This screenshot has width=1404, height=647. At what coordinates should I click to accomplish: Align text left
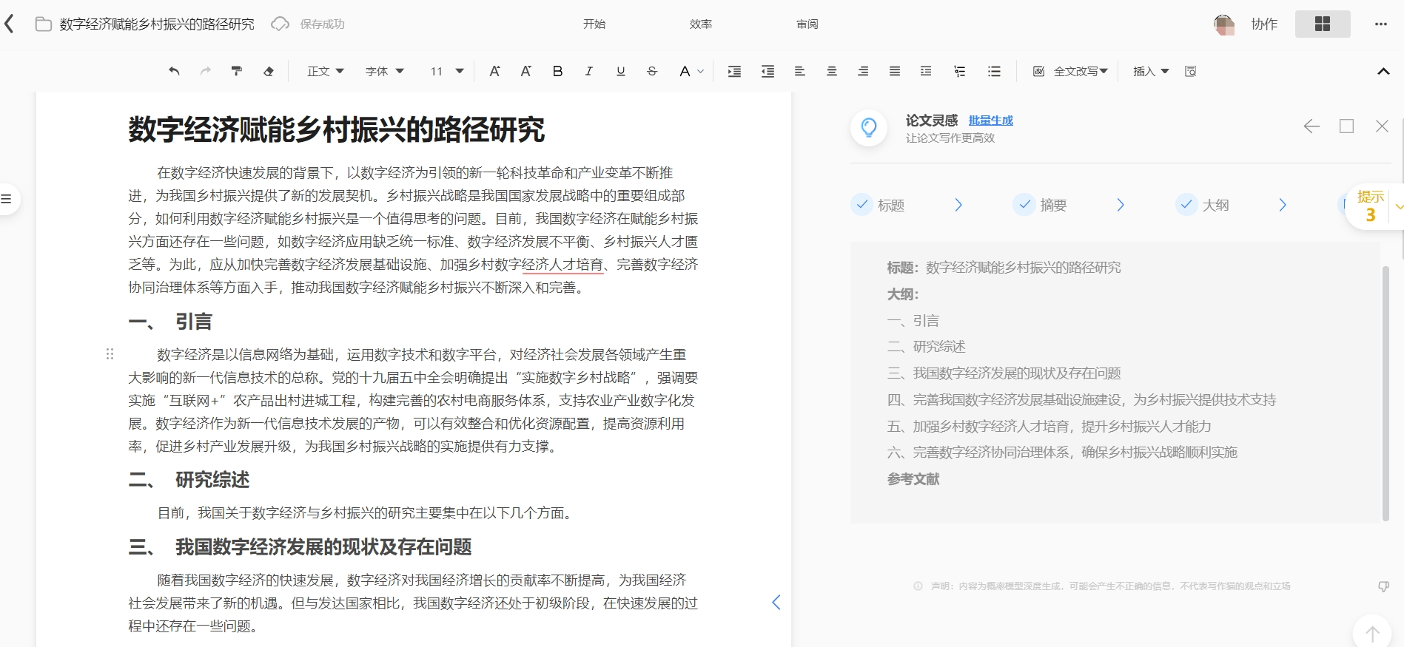point(799,71)
